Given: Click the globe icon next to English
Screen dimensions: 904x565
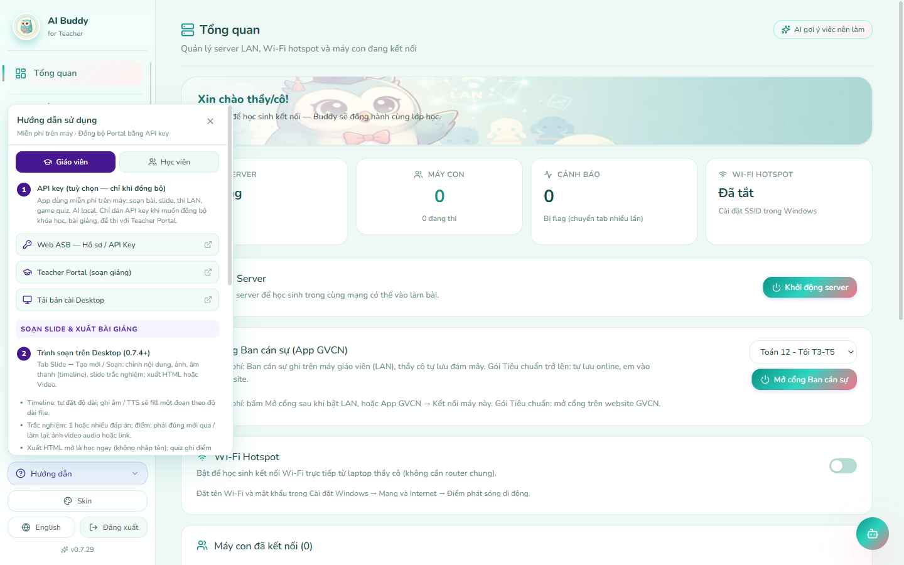Looking at the screenshot, I should 26,527.
